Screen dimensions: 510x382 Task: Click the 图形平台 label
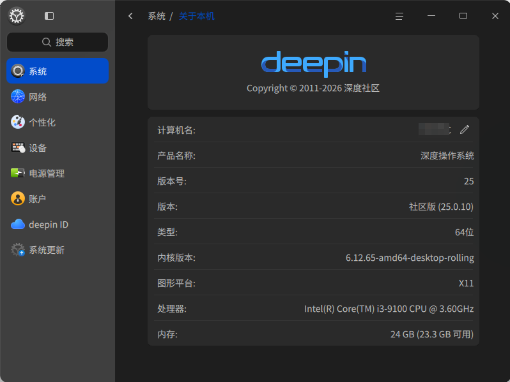[176, 283]
